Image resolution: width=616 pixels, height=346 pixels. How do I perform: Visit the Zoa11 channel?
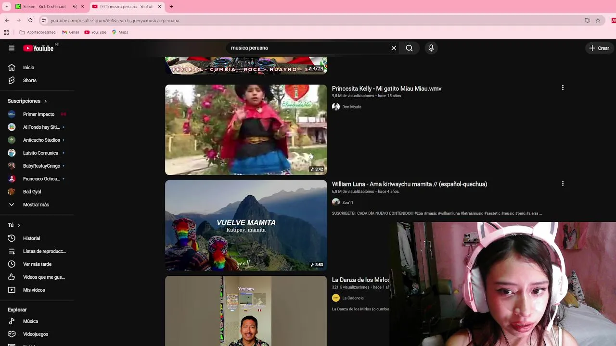tap(347, 202)
